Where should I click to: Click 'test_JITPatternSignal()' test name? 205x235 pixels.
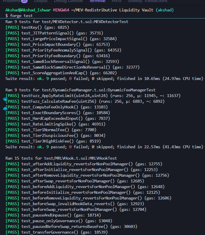coord(47,33)
